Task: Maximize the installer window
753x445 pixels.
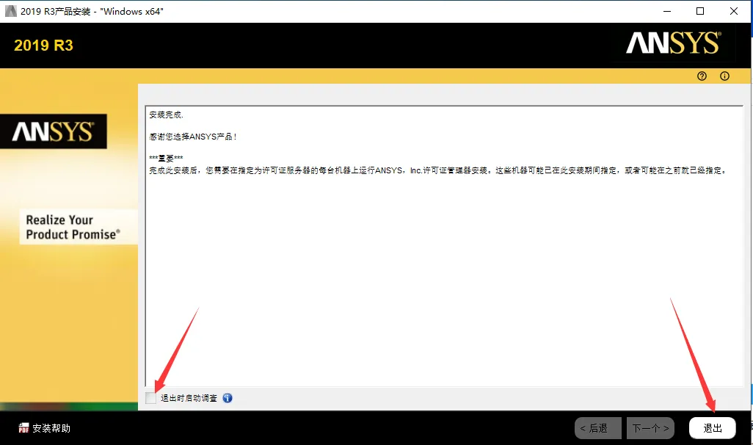Action: click(x=700, y=11)
